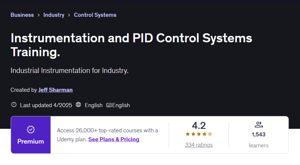The width and height of the screenshot is (300, 165).
Task: Open the 334 ratings link
Action: click(199, 145)
